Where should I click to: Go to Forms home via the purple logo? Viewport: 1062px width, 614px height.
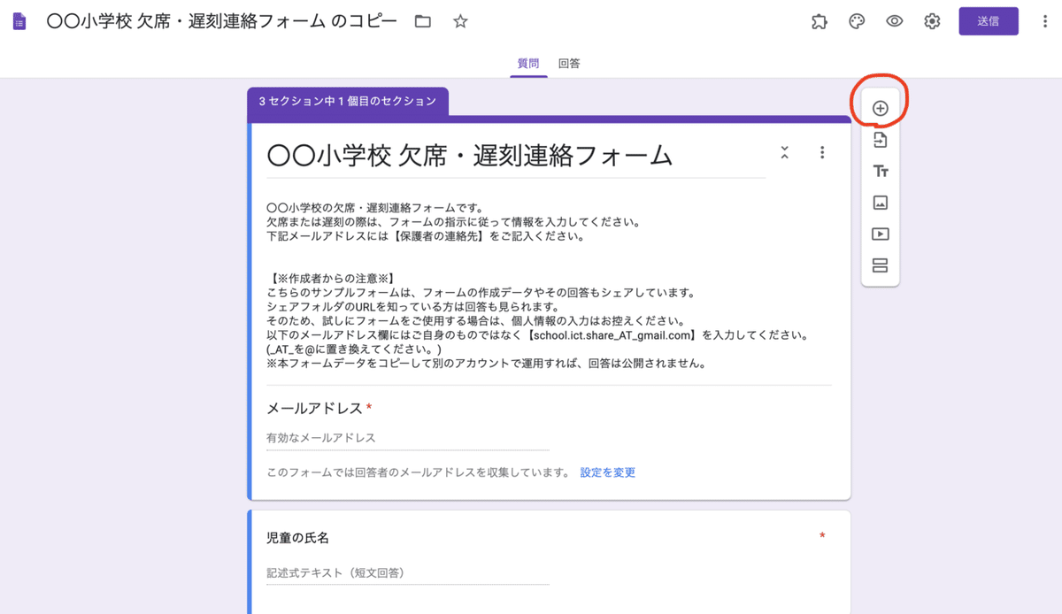19,19
